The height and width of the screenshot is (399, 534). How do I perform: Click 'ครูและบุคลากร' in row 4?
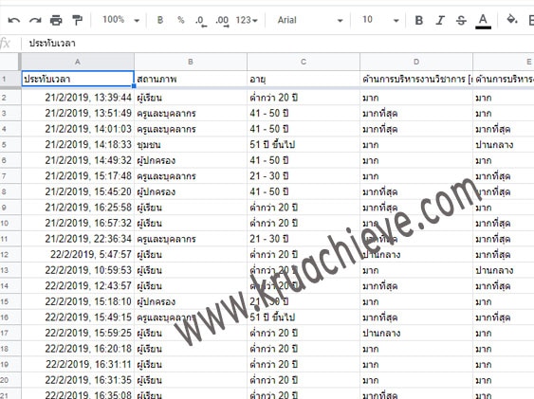[191, 129]
